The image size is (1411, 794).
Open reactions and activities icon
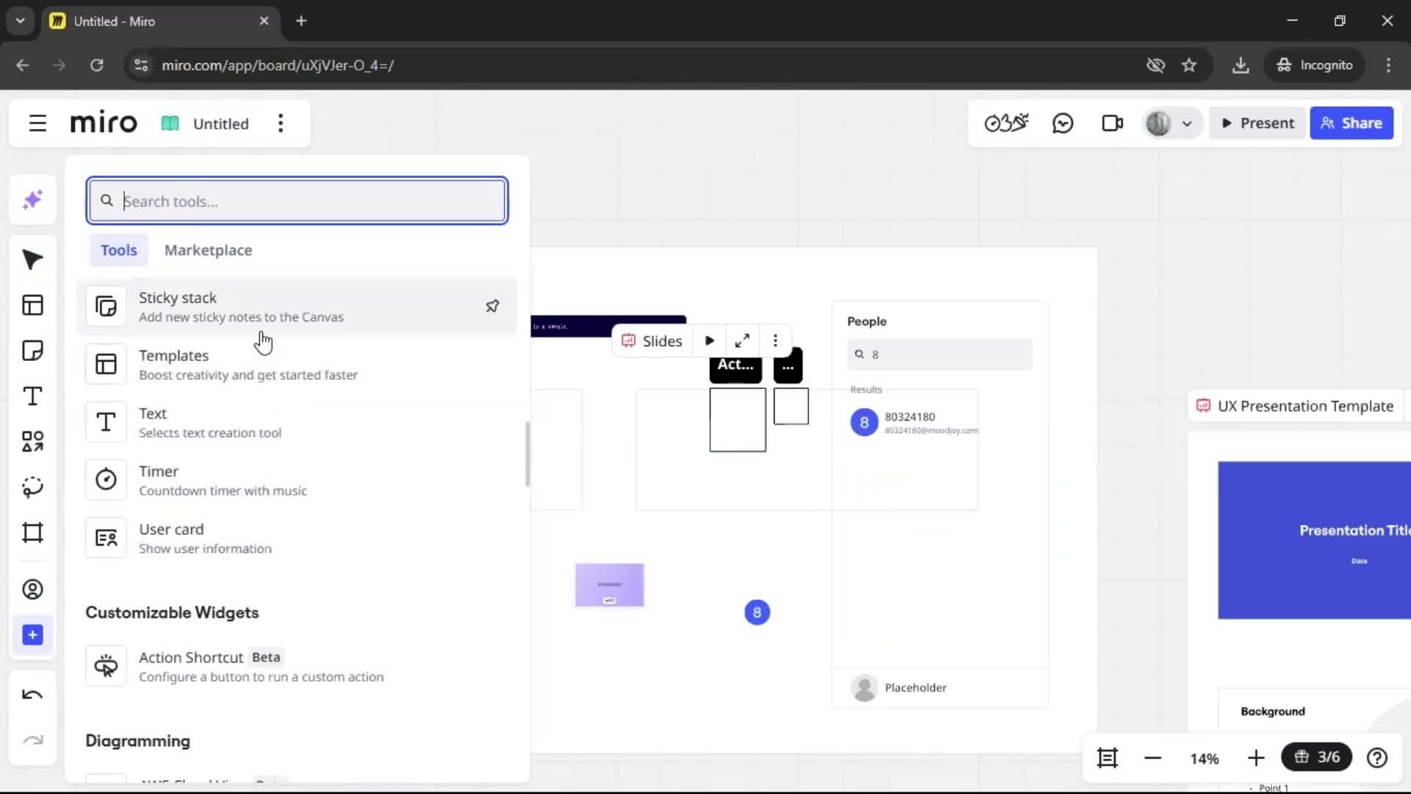(1006, 123)
